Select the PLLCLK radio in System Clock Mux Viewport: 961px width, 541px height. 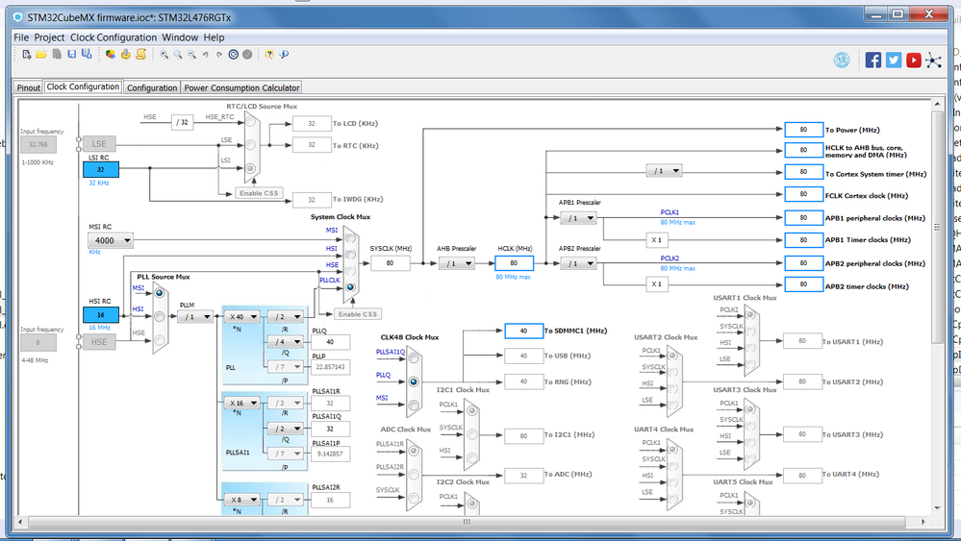coord(350,286)
